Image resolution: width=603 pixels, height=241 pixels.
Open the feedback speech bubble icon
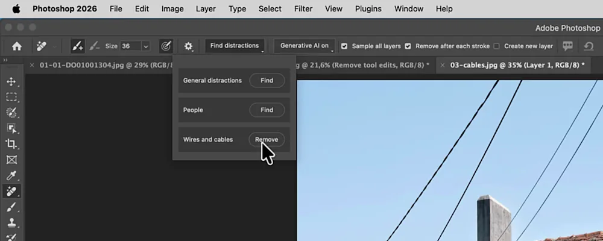567,46
